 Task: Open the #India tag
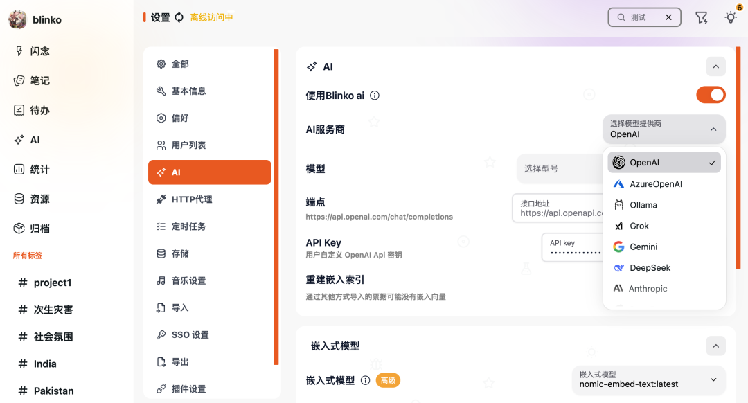tap(37, 364)
